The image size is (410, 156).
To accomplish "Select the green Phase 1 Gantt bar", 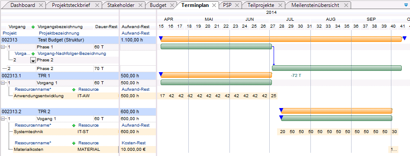I will [216, 46].
